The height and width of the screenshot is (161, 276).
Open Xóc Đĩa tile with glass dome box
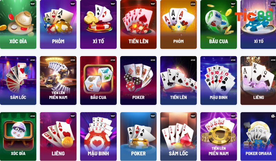(18, 136)
